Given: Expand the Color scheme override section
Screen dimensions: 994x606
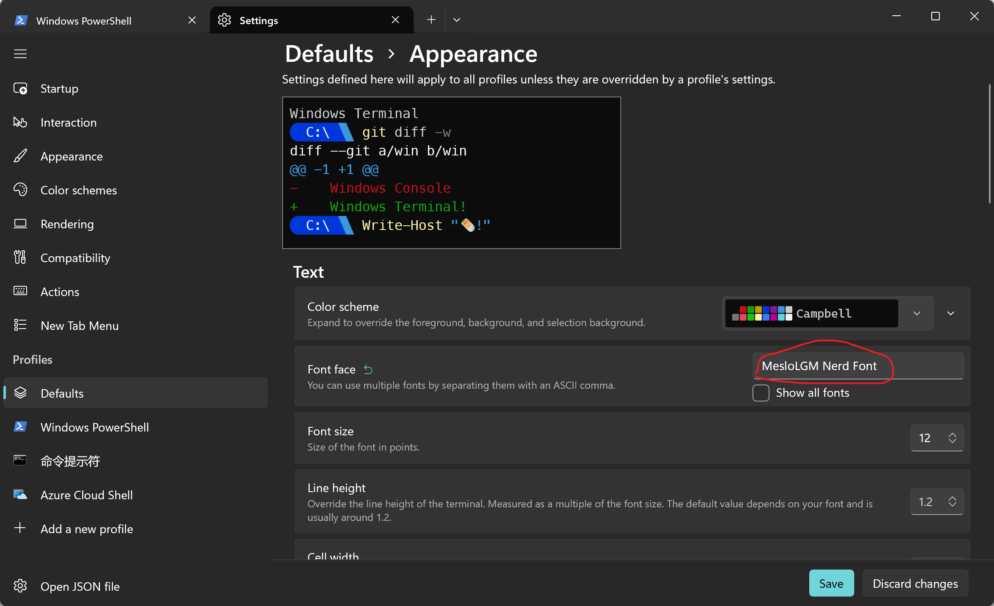Looking at the screenshot, I should click(950, 313).
